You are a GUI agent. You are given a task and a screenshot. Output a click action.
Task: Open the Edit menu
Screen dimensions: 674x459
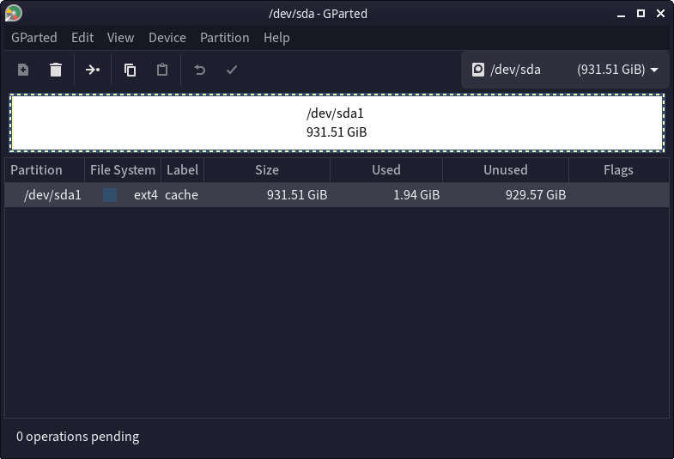point(82,38)
